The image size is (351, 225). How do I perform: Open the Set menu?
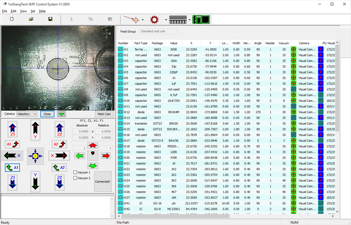tap(33, 11)
